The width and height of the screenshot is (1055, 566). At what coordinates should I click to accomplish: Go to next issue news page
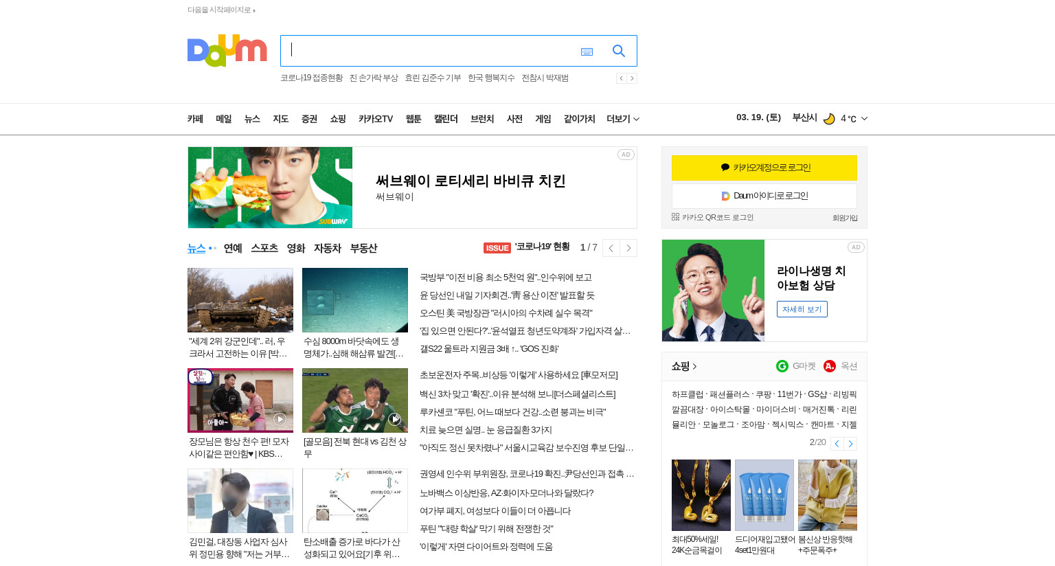pos(628,248)
